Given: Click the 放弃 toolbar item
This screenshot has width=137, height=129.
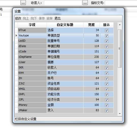Looking at the screenshot, I should click(x=49, y=19).
